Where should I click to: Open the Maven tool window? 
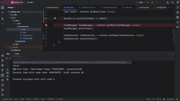coord(177,27)
